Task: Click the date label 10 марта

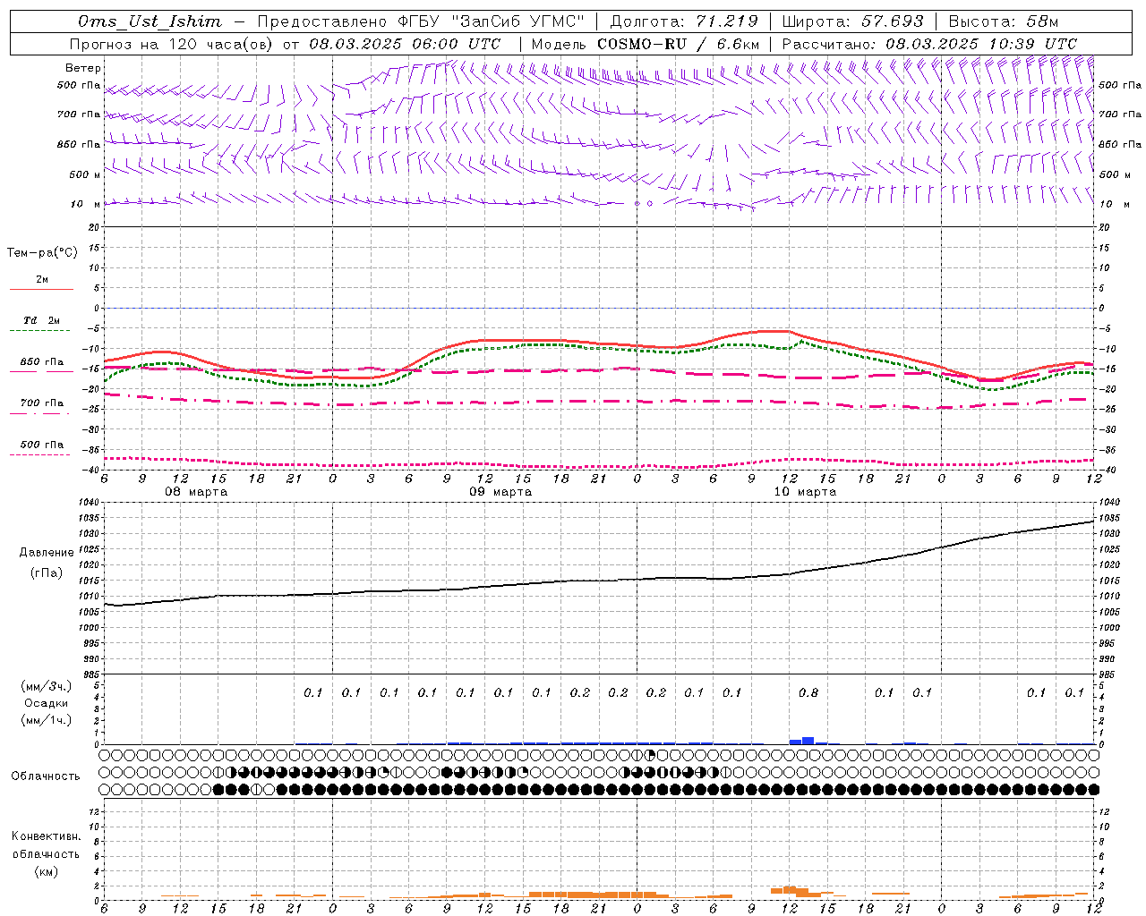Action: point(805,491)
